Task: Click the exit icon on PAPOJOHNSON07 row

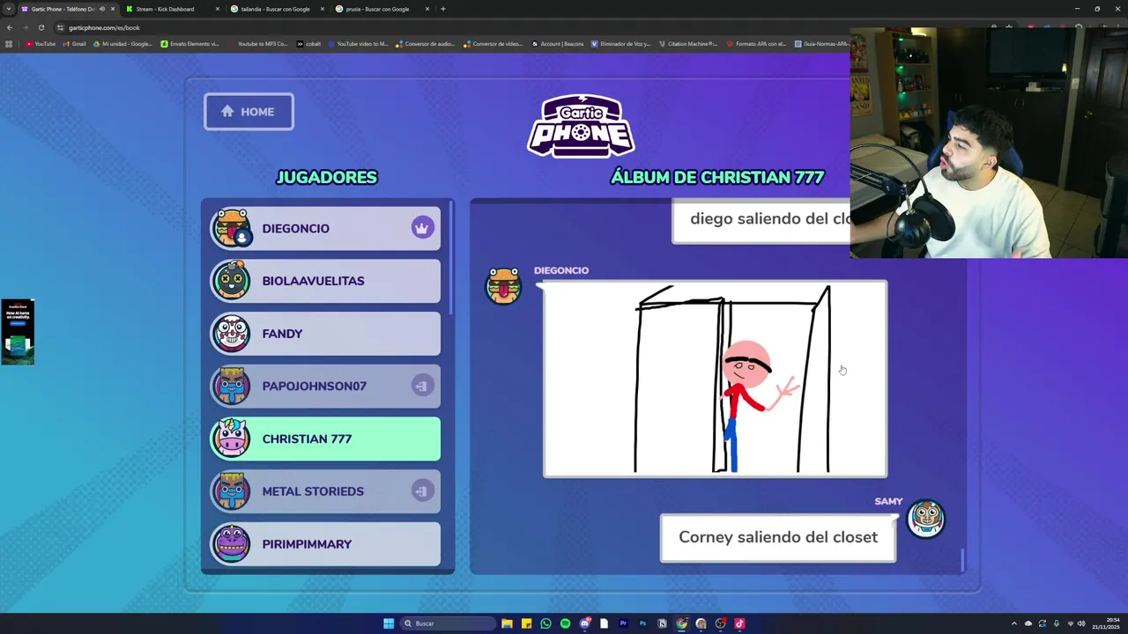Action: 422,386
